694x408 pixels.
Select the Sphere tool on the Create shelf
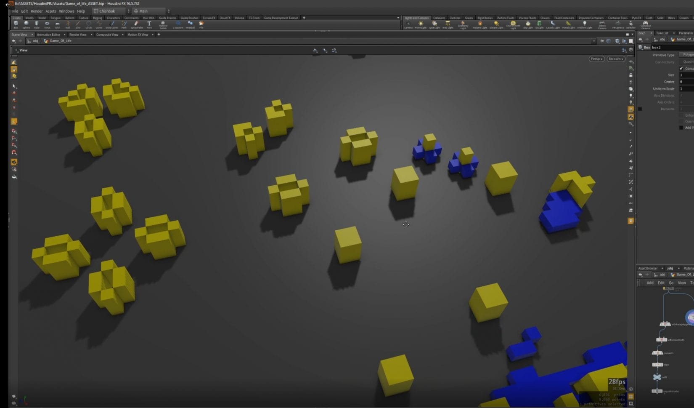pos(26,23)
